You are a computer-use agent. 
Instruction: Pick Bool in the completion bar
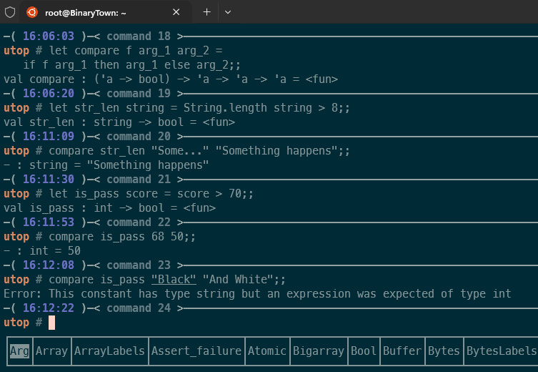pos(363,351)
